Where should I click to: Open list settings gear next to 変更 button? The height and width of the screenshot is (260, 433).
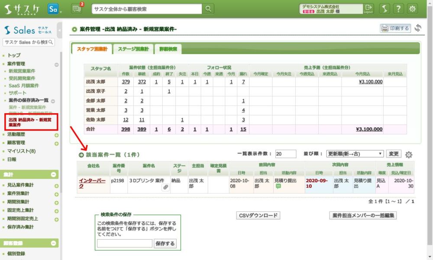click(x=408, y=155)
